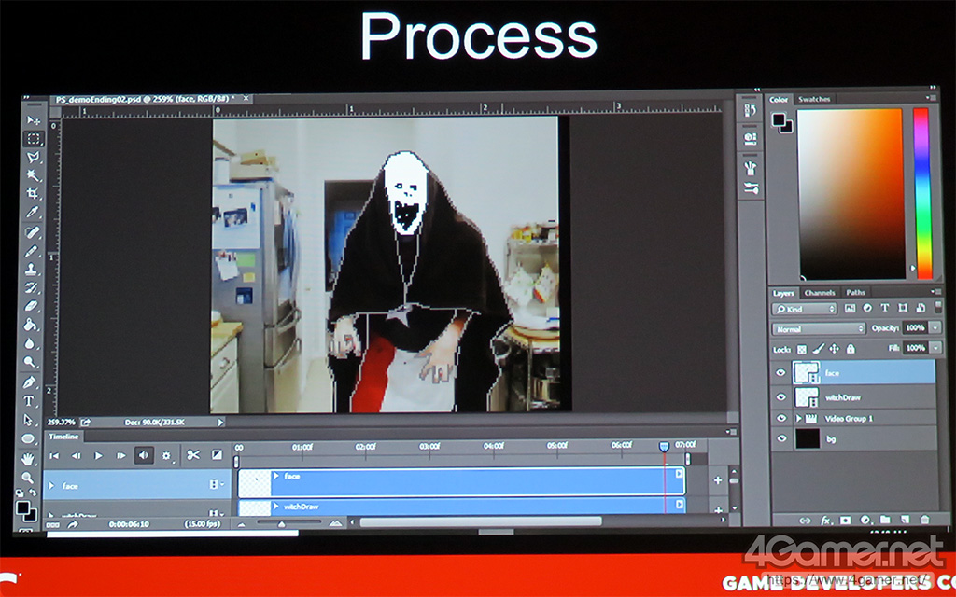Screen dimensions: 956x597
Task: Split clip at playhead with scissors
Action: [193, 455]
